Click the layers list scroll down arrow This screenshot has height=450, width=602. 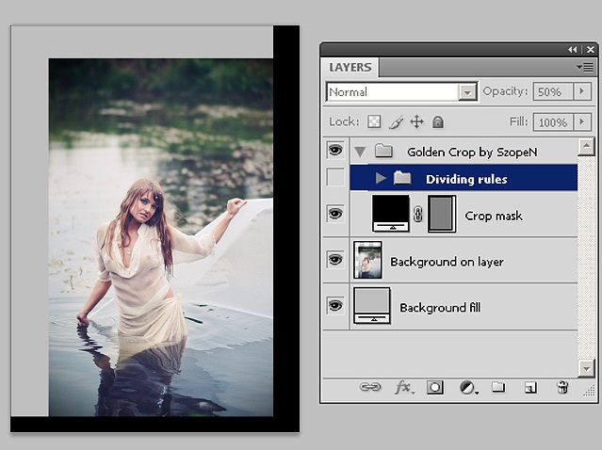tap(586, 368)
